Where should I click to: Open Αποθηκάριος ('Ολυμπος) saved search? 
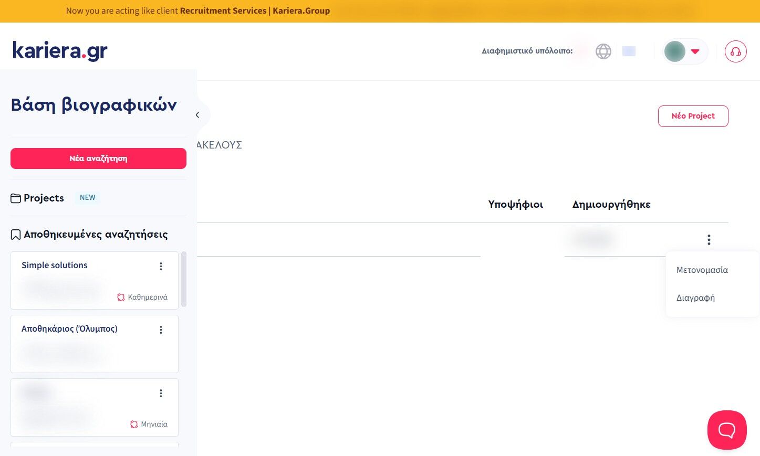point(69,328)
